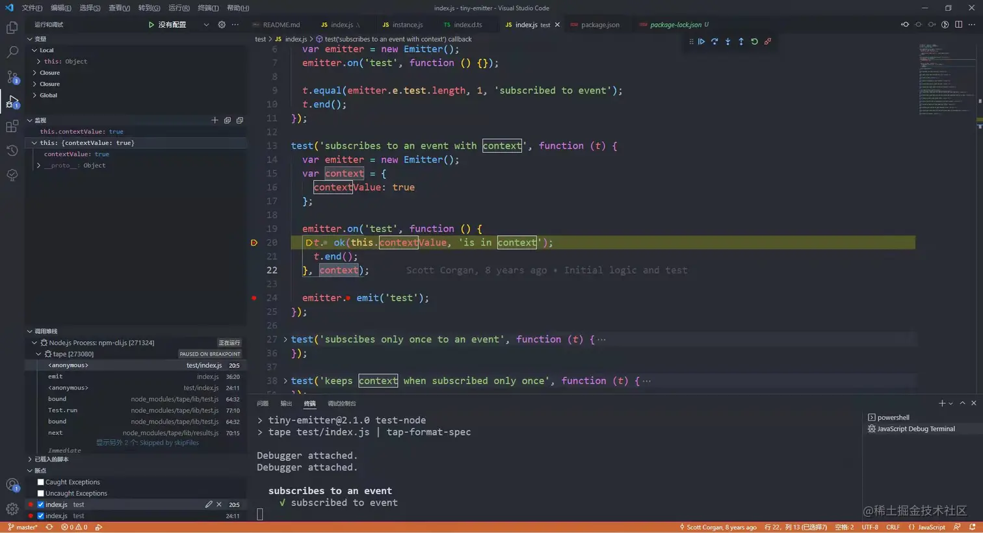Click the master branch in status bar

click(22, 527)
